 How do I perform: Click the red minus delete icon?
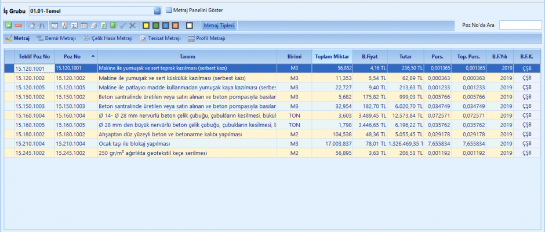pos(18,26)
